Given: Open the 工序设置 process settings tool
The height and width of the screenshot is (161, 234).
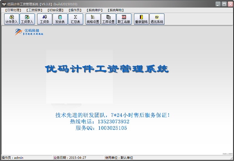Looking at the screenshot, I should 108,19.
